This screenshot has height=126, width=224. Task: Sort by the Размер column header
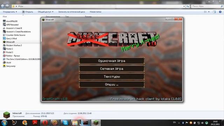tap(88, 16)
